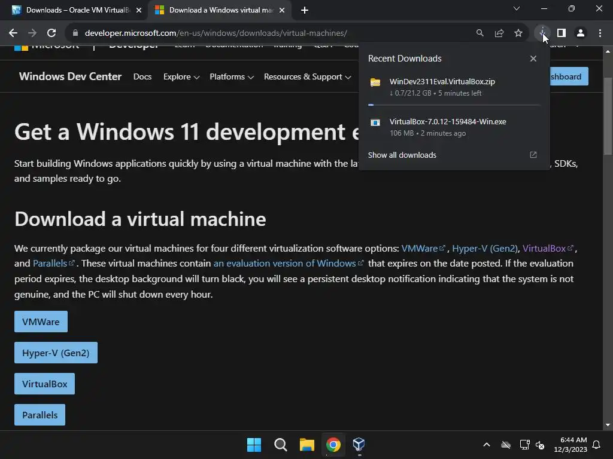Click the zip folder icon for WinDev2311Eval

coord(375,82)
